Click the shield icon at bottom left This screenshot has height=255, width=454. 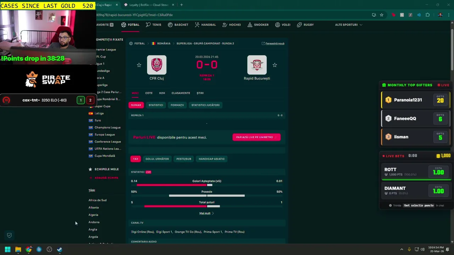[10, 235]
